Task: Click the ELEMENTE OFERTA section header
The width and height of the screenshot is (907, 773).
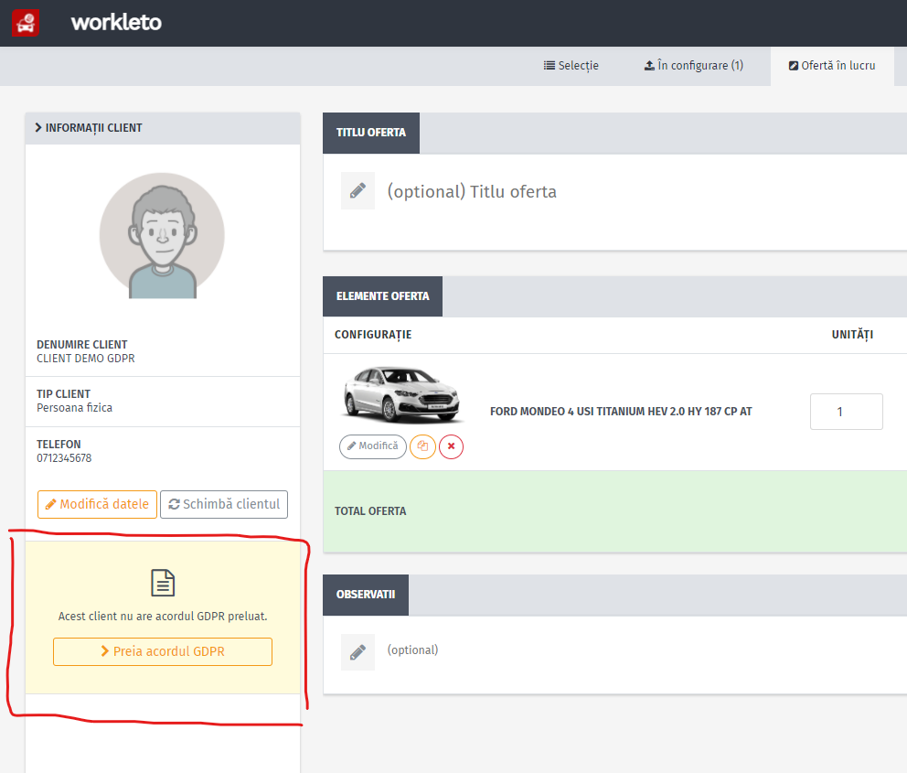Action: pyautogui.click(x=383, y=296)
